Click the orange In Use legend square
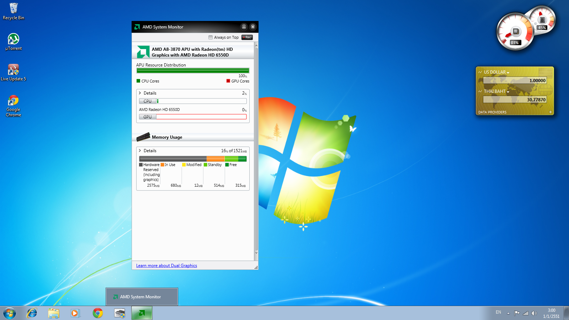This screenshot has height=320, width=569. click(162, 165)
